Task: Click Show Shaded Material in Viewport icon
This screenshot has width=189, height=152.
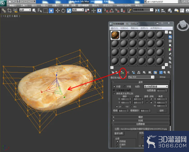Action: tap(155, 73)
